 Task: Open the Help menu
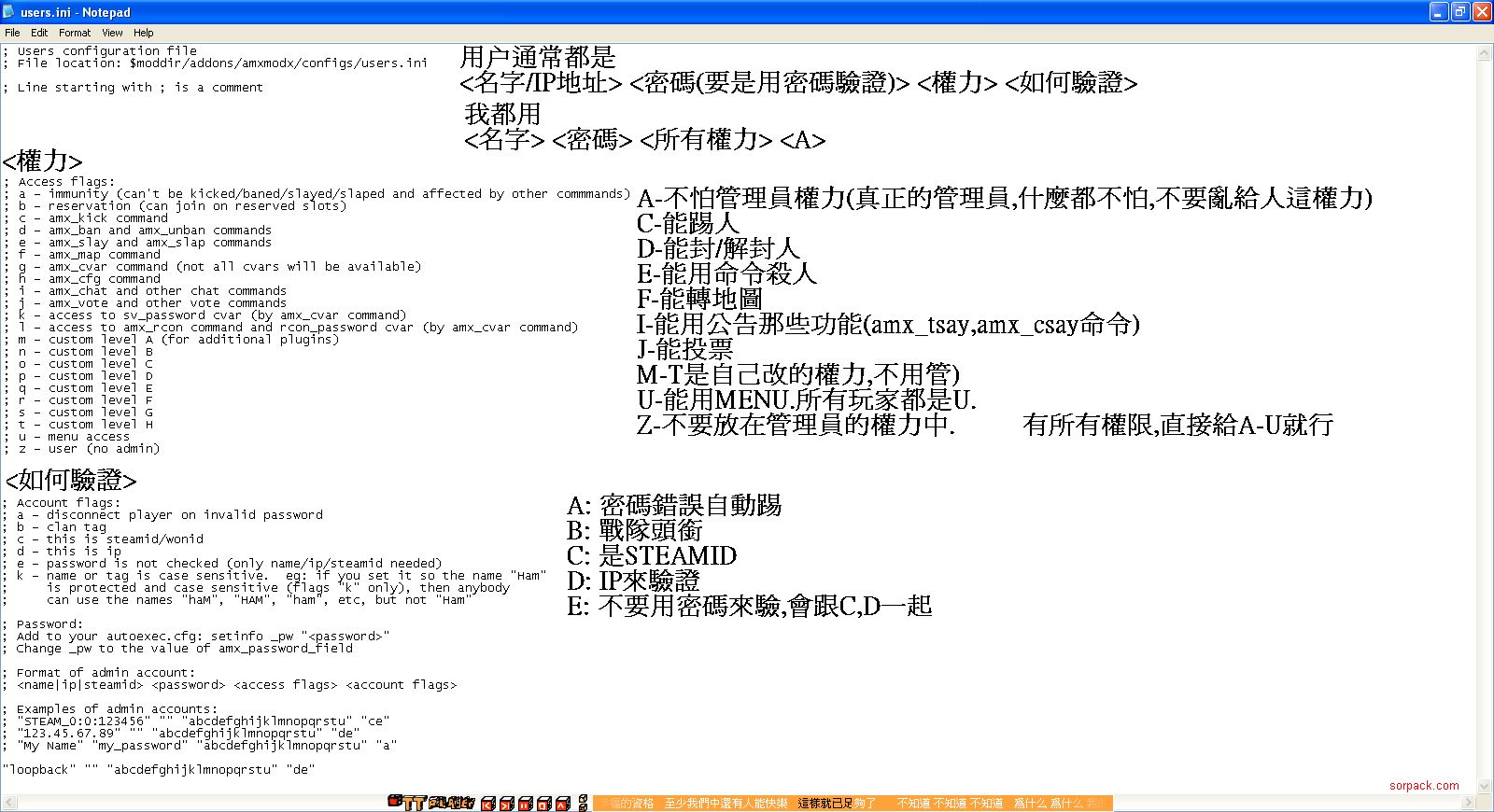pos(143,33)
